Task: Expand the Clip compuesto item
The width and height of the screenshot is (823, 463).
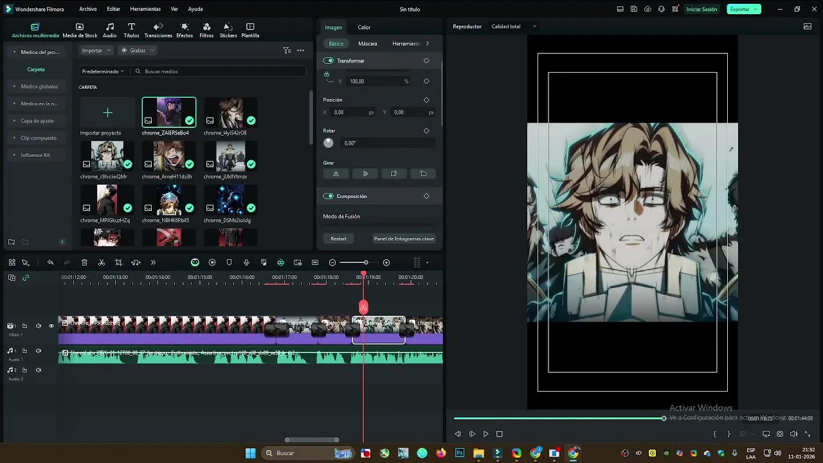Action: tap(35, 138)
